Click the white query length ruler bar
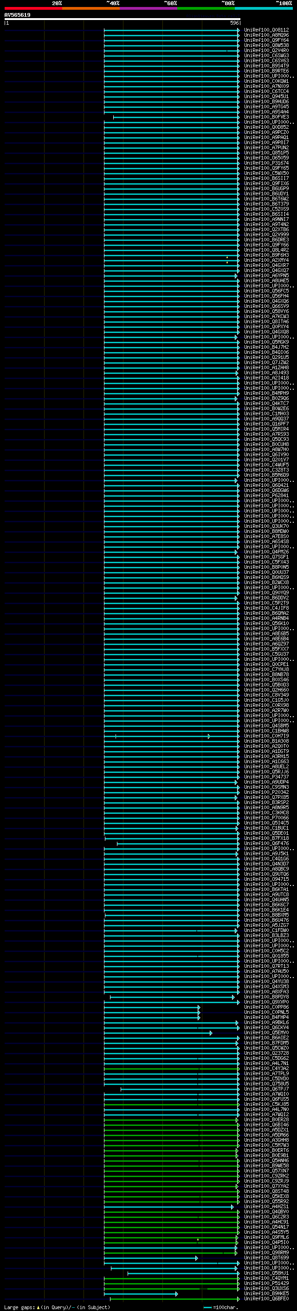The image size is (297, 1311). (x=123, y=19)
